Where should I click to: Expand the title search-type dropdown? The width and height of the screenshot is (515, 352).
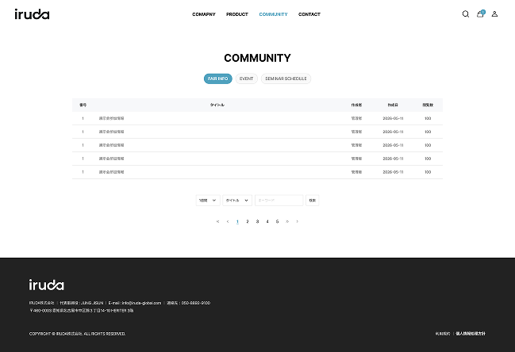coord(237,201)
